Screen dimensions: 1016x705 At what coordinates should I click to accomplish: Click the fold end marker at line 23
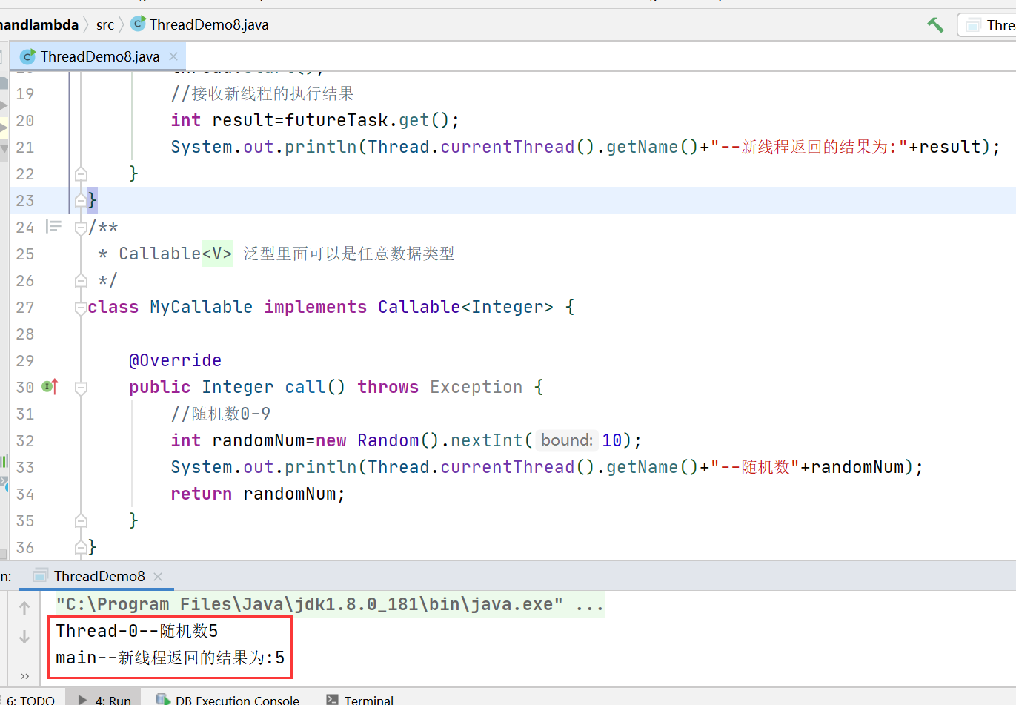pyautogui.click(x=81, y=201)
